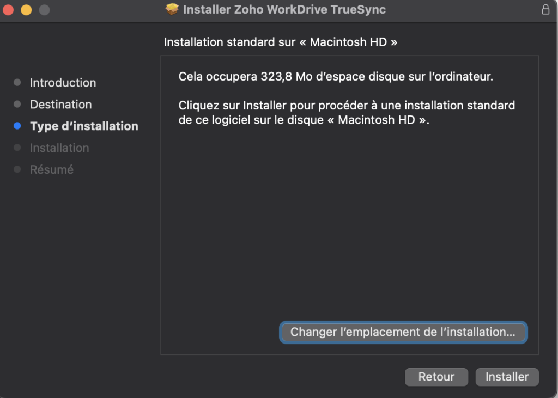Go back with the Retour button
The height and width of the screenshot is (398, 558).
click(x=436, y=377)
